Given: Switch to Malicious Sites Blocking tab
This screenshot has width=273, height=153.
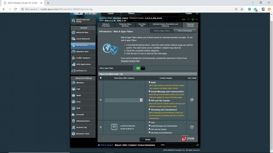Looking at the screenshot, I should point(125,25).
